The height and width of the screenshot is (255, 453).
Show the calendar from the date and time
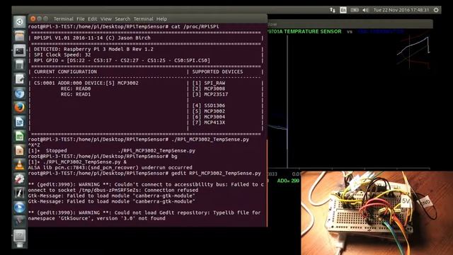point(401,10)
